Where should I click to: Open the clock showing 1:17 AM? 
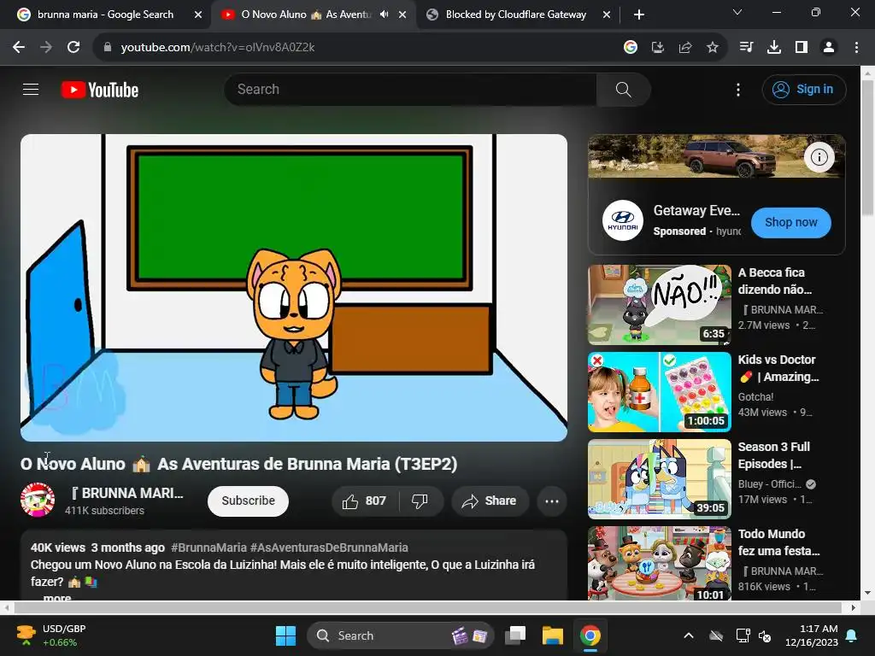point(812,635)
